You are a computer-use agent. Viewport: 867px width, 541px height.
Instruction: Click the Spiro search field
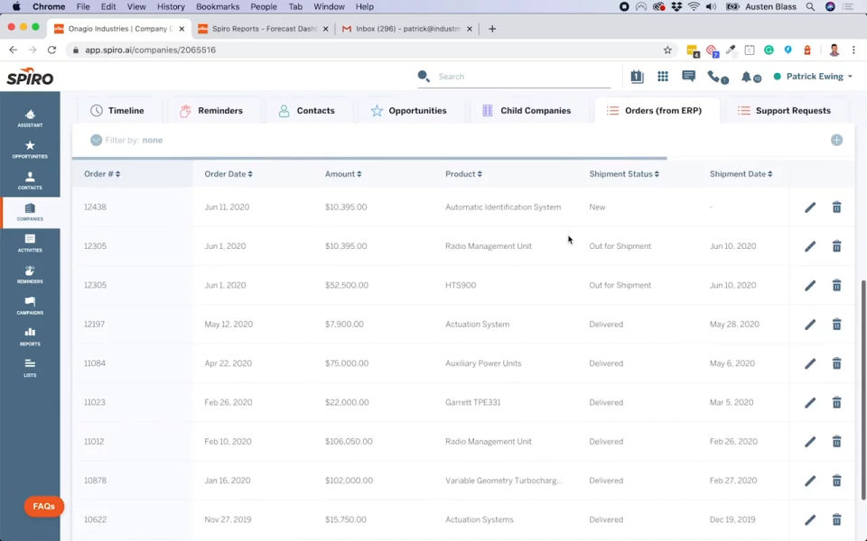point(514,77)
